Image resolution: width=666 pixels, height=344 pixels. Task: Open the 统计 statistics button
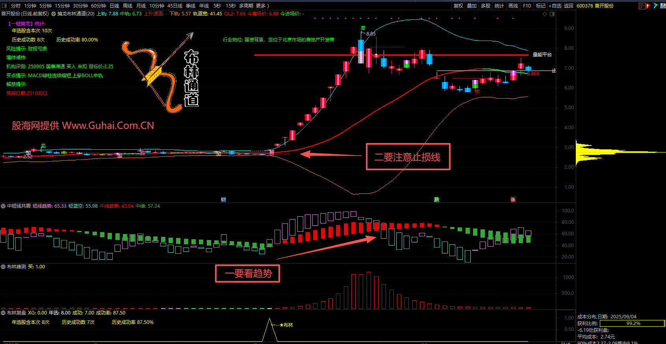[x=499, y=6]
